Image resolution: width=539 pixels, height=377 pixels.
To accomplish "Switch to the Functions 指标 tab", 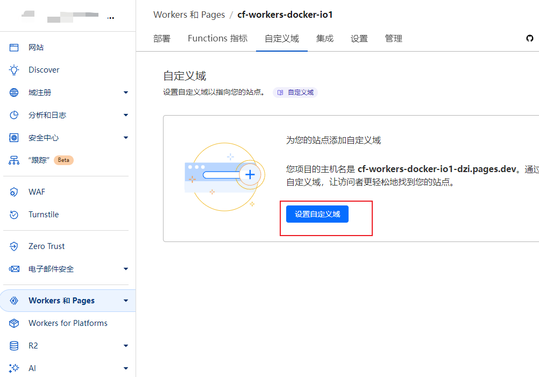I will coord(218,39).
